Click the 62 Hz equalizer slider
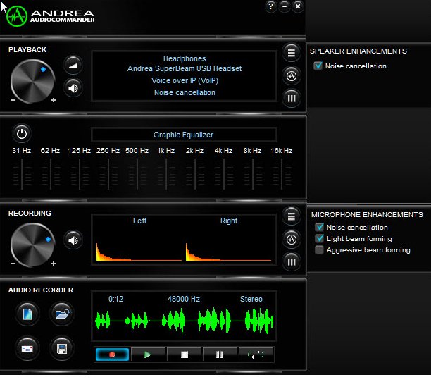The height and width of the screenshot is (382, 431). tap(51, 174)
